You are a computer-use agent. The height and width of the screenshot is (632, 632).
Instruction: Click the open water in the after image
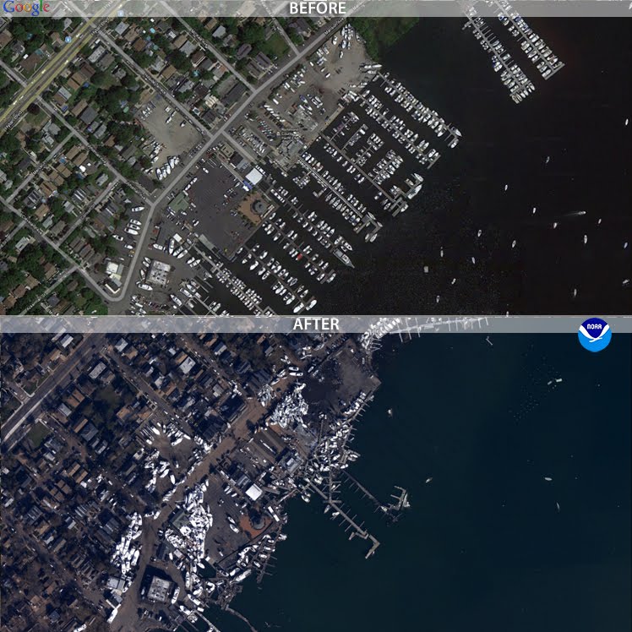click(507, 507)
